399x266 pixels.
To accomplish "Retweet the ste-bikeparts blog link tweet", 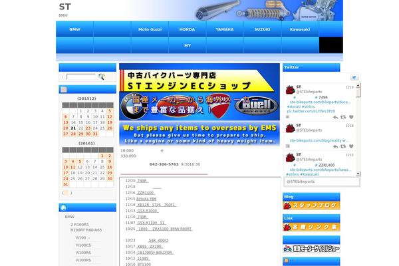I will click(x=343, y=146).
